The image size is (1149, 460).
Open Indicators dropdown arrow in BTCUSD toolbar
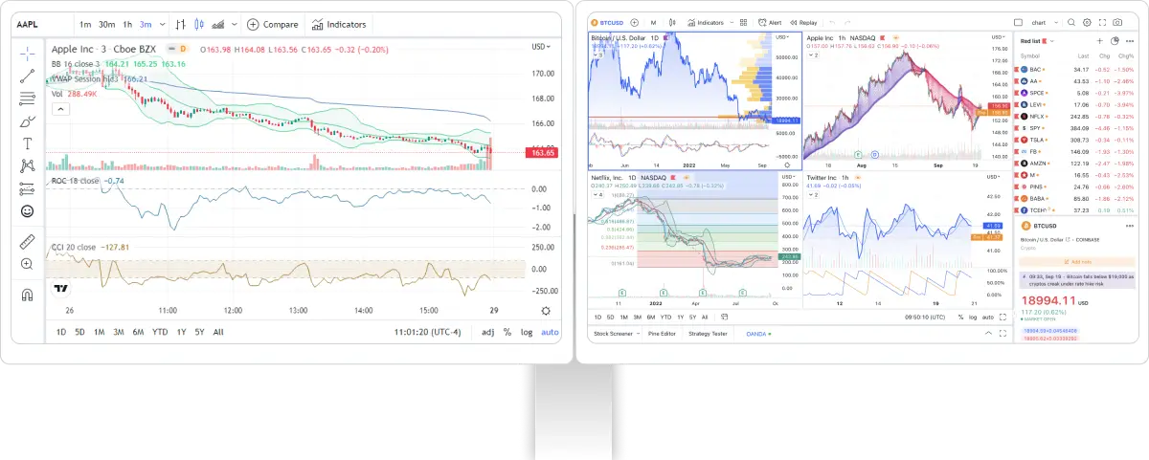pos(730,22)
